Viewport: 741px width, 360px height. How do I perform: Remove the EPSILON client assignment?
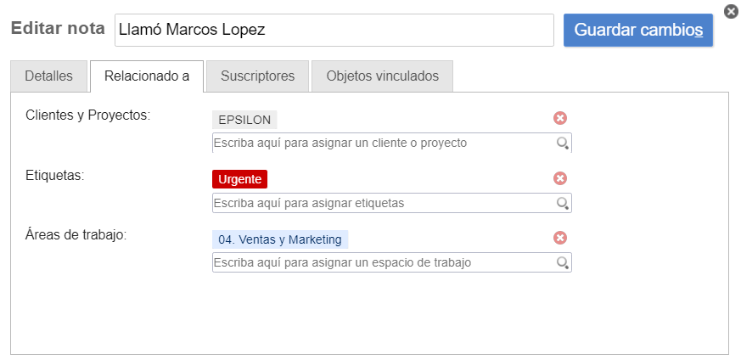pyautogui.click(x=560, y=119)
